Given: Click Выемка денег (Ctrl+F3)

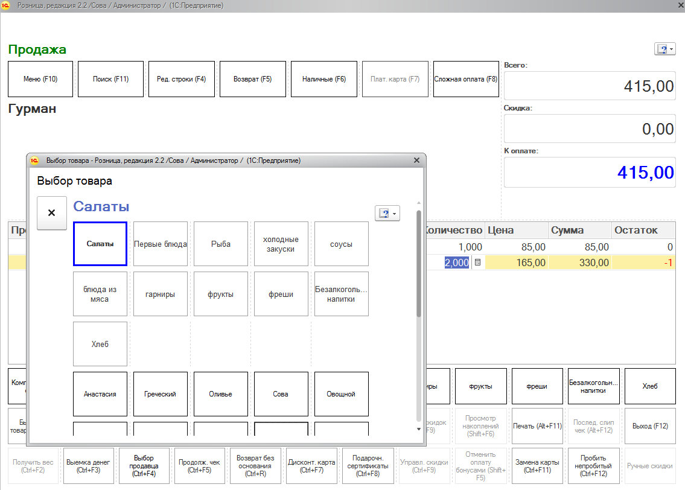Looking at the screenshot, I should (88, 466).
